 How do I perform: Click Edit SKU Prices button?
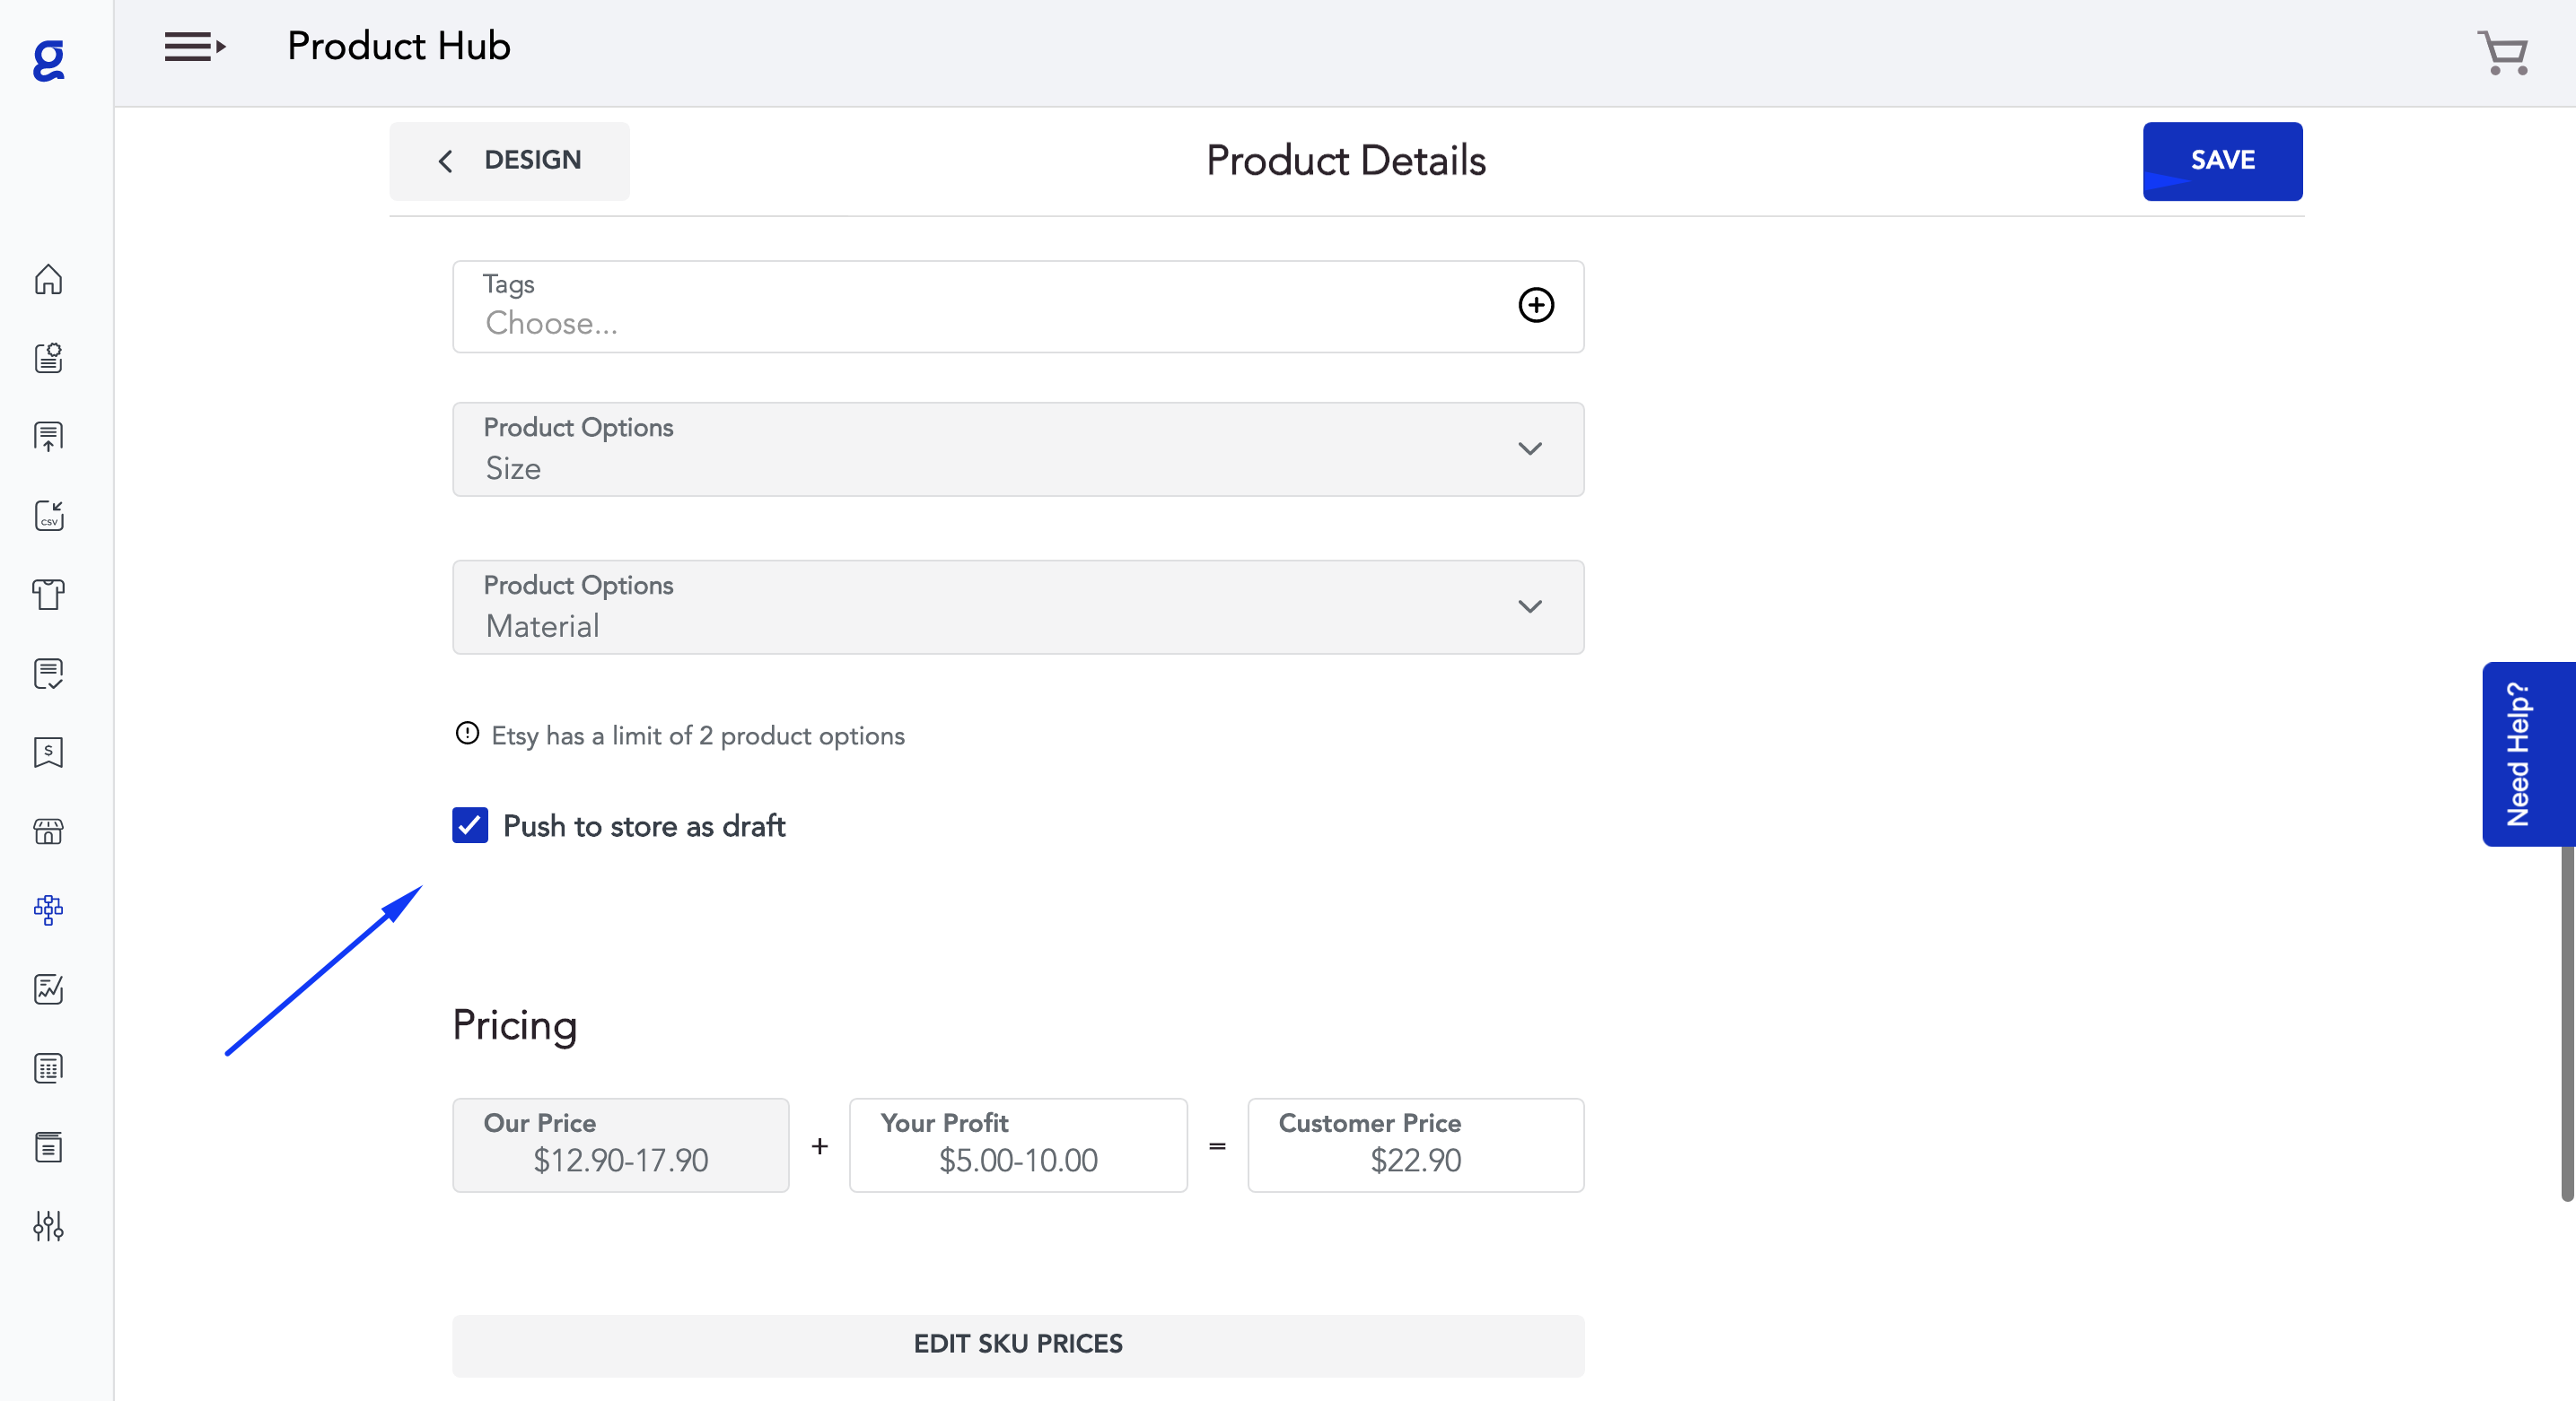point(1018,1345)
